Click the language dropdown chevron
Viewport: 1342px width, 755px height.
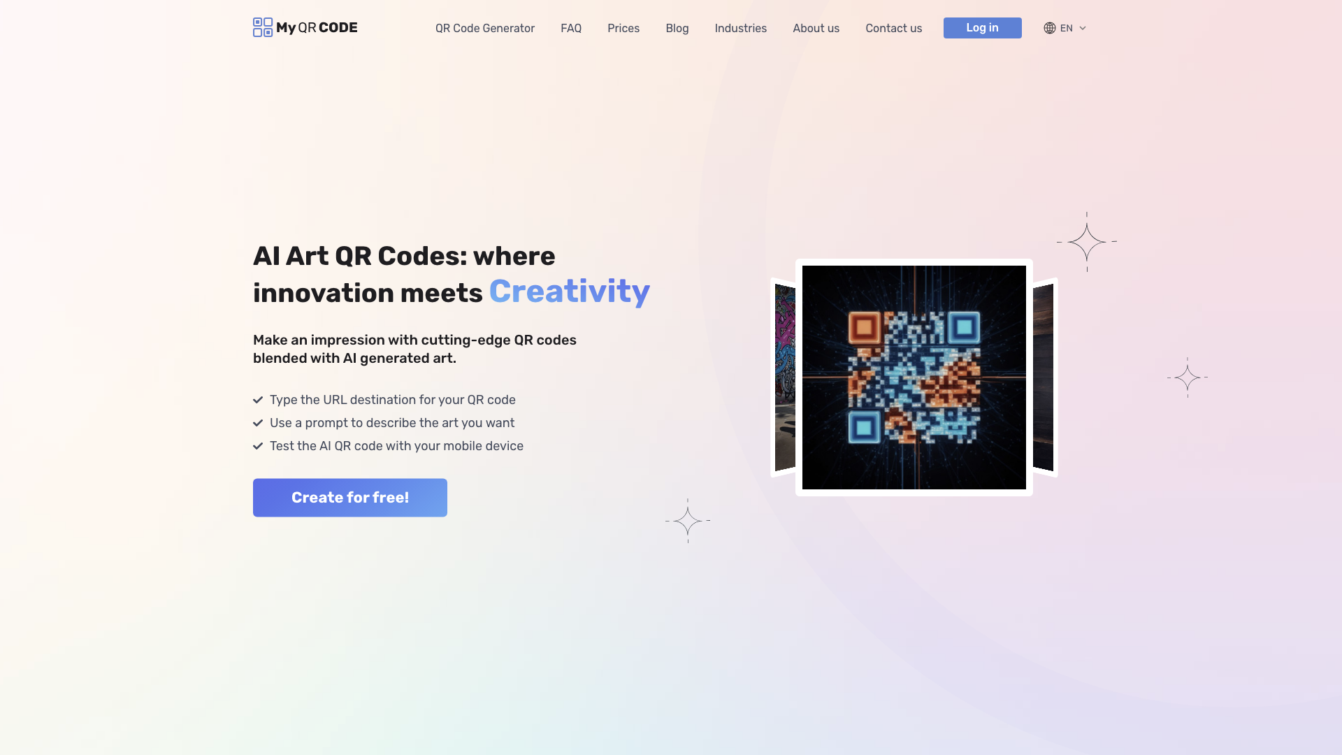pos(1083,28)
